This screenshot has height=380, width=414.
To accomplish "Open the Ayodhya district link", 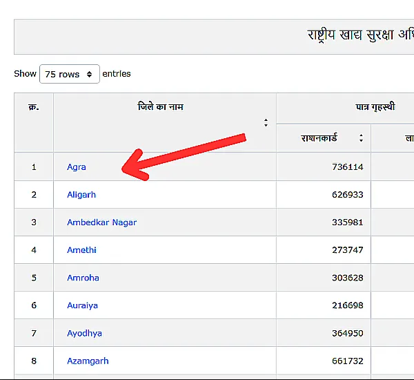I will (x=84, y=333).
